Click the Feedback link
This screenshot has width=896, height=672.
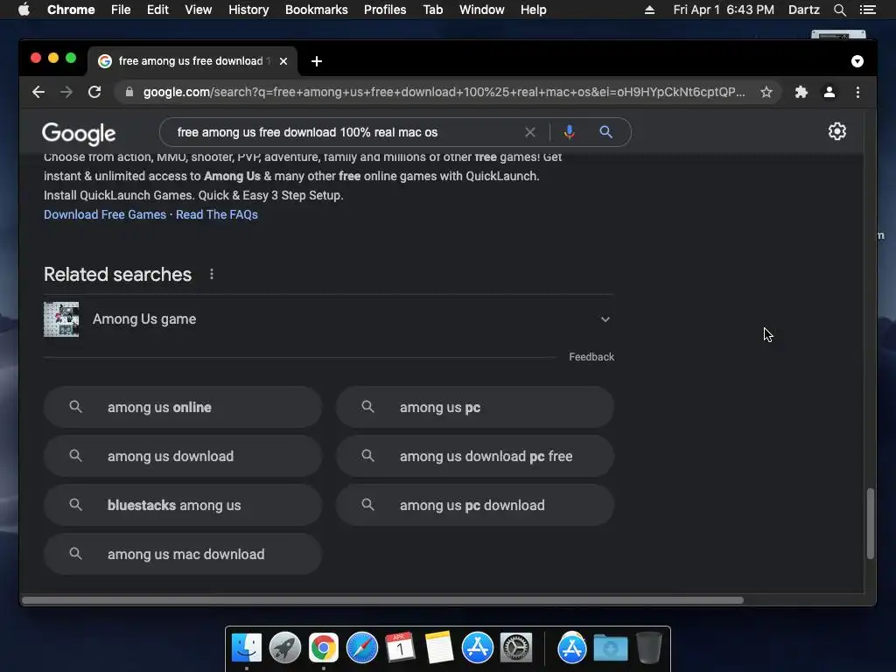tap(591, 357)
